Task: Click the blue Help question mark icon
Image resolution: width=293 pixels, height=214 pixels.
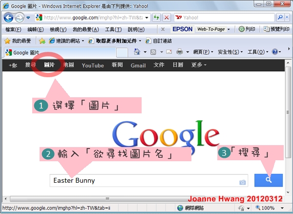Action: coord(275,52)
